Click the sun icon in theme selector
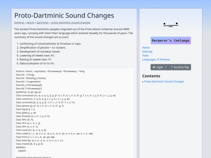The height and width of the screenshot is (158, 211). tap(154, 67)
